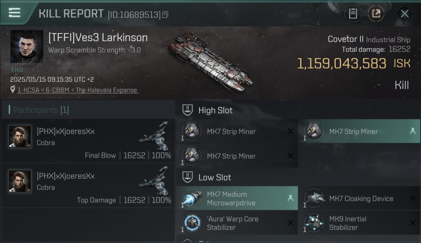Select the 'Aura' Warp Core Stabilizer item

coord(237,223)
